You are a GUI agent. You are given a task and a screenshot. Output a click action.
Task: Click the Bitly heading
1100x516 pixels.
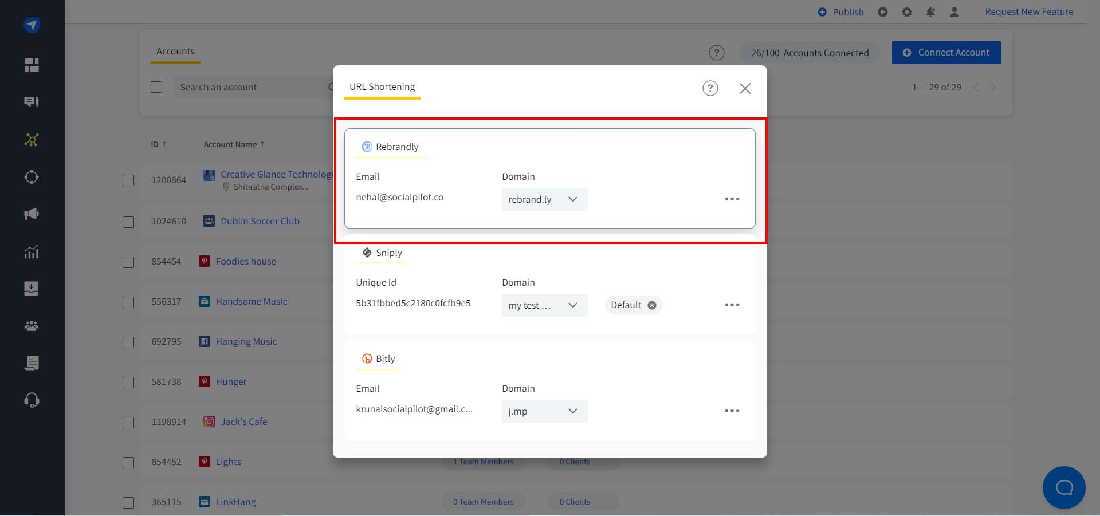379,359
